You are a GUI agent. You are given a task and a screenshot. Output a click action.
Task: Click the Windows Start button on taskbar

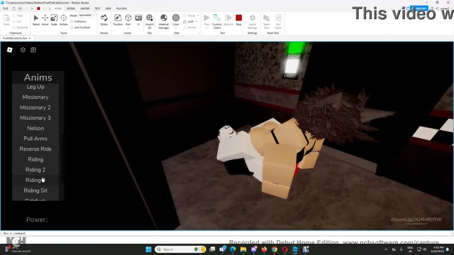pos(149,249)
